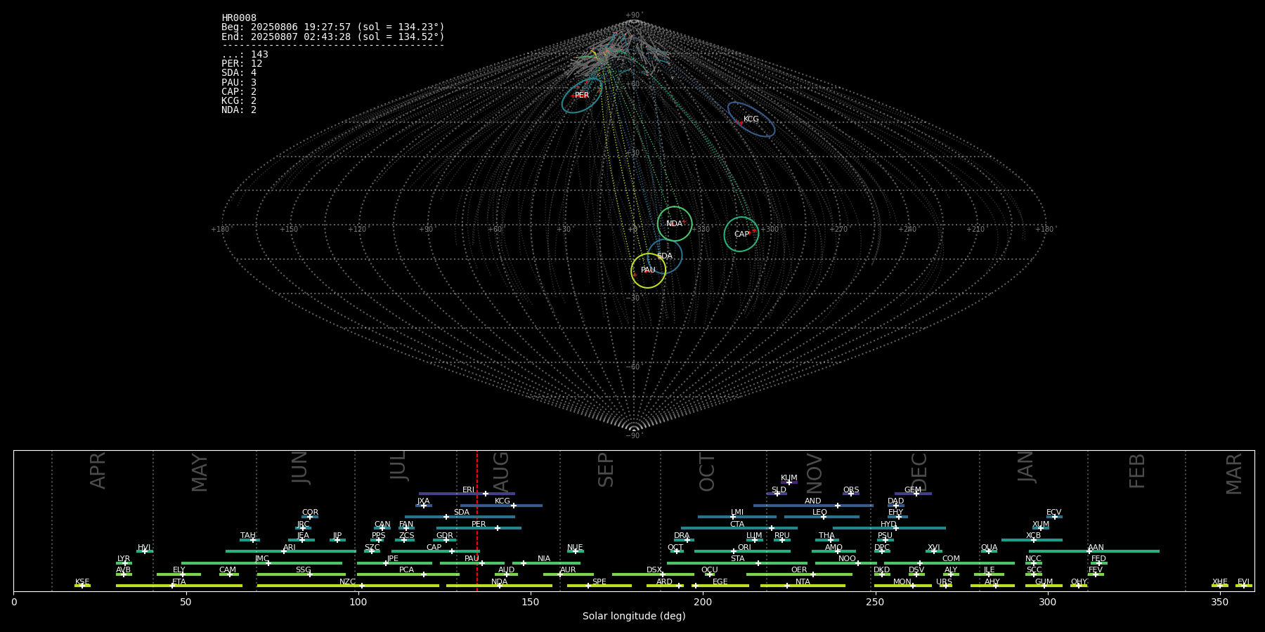
Task: Click the NZC shower bar in timeline
Action: pyautogui.click(x=348, y=586)
